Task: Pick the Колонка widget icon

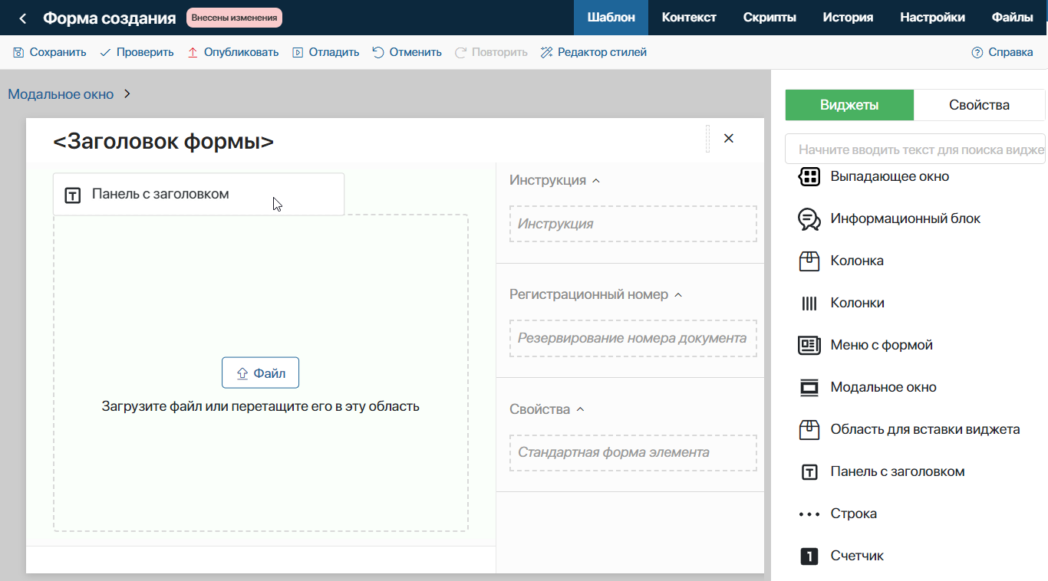Action: click(x=809, y=261)
